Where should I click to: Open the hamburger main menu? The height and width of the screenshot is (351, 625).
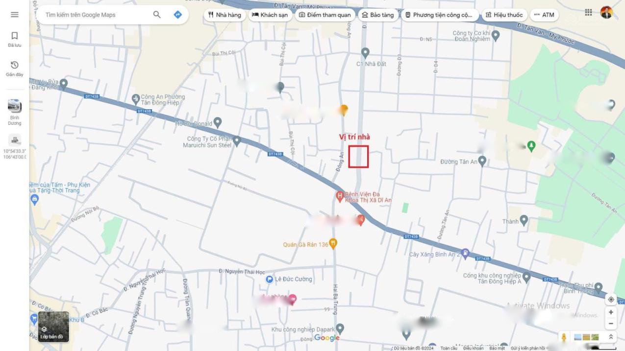pyautogui.click(x=15, y=15)
